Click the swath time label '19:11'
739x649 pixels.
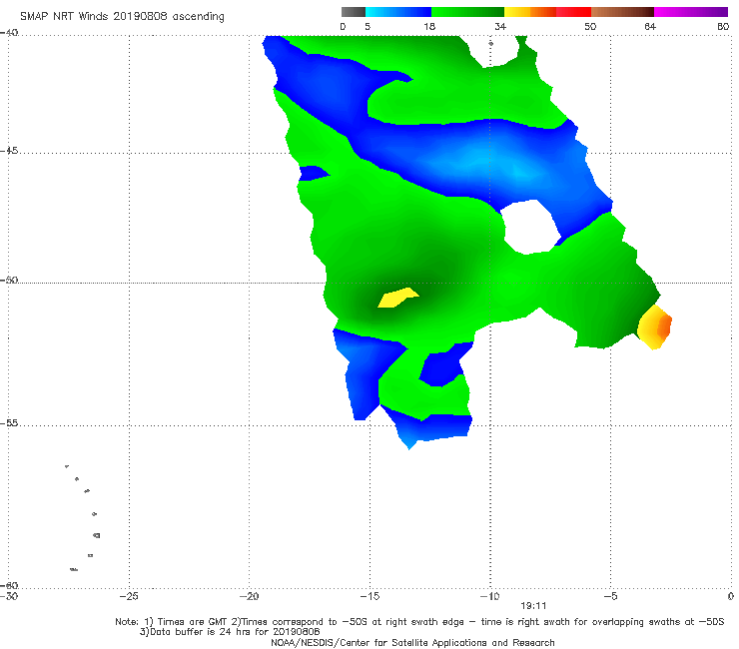pyautogui.click(x=533, y=606)
